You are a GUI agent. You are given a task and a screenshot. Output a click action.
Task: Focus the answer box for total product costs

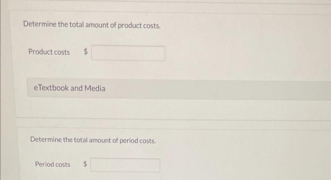(128, 53)
